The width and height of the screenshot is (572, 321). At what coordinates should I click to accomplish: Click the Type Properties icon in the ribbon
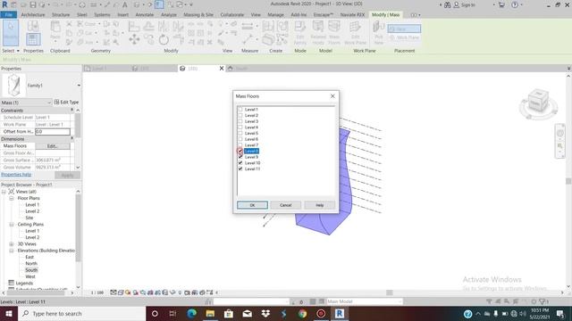(33, 26)
